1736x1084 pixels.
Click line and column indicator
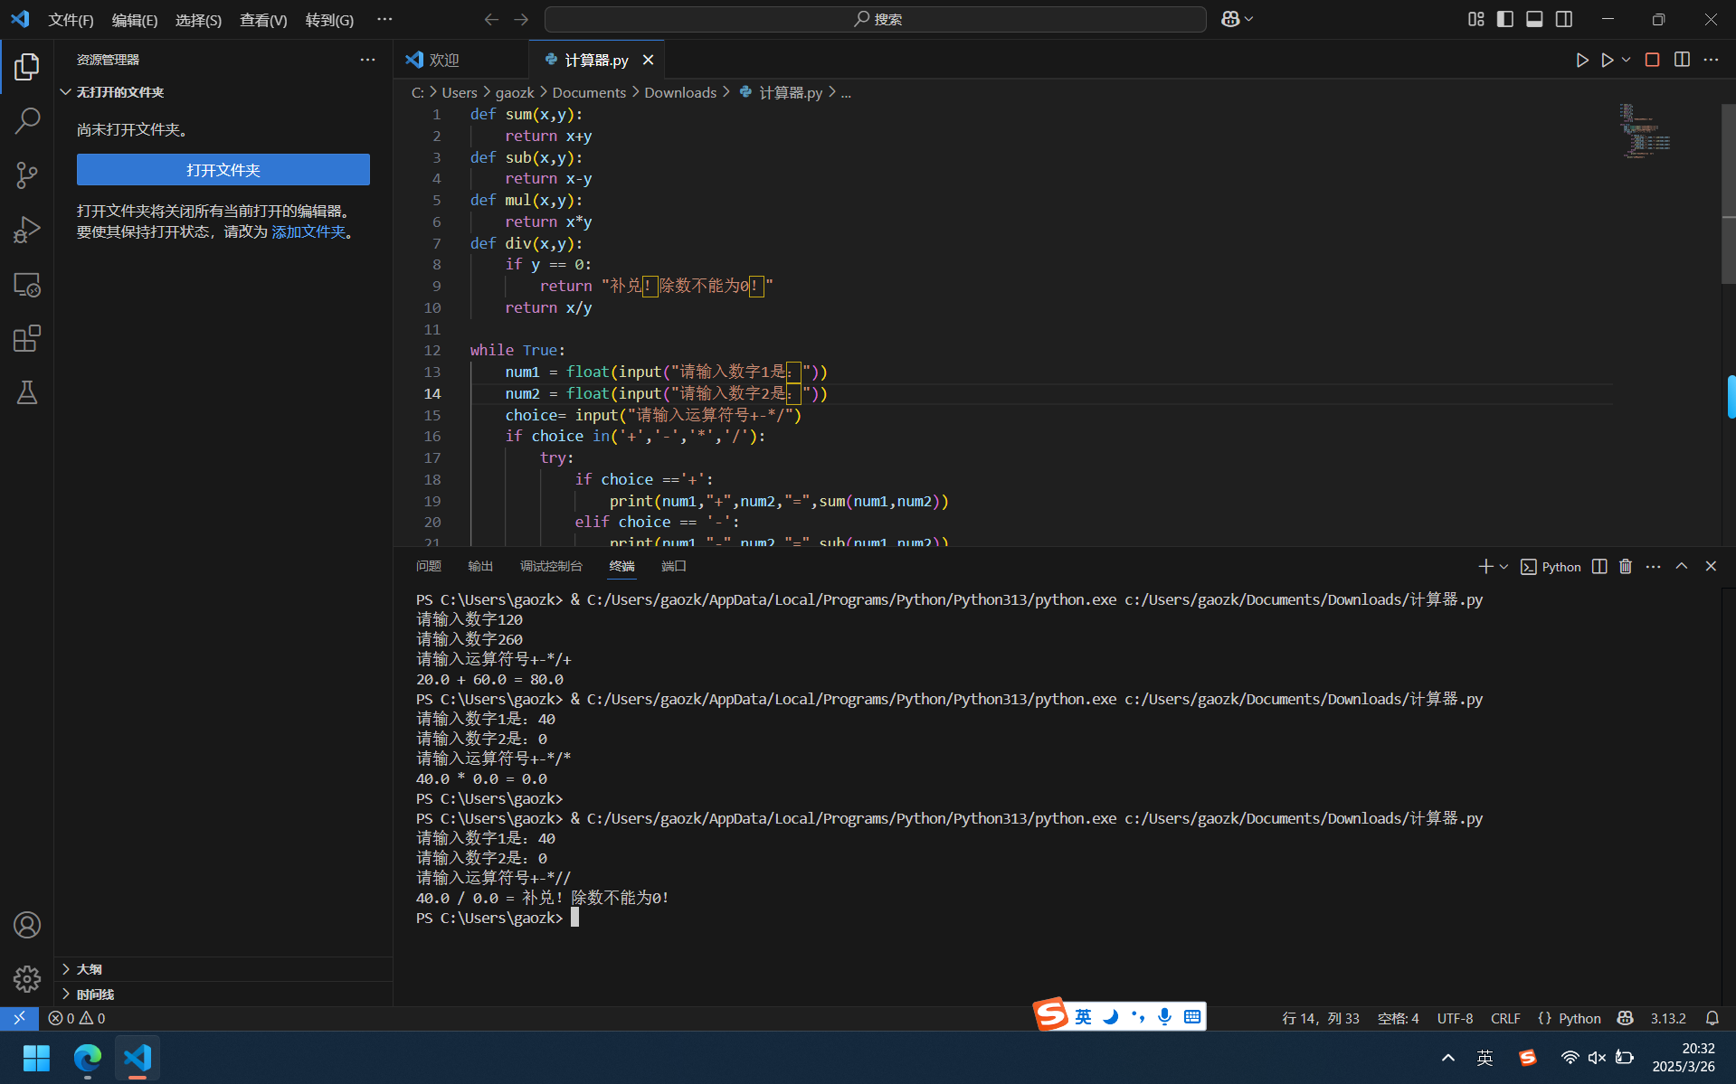tap(1321, 1018)
